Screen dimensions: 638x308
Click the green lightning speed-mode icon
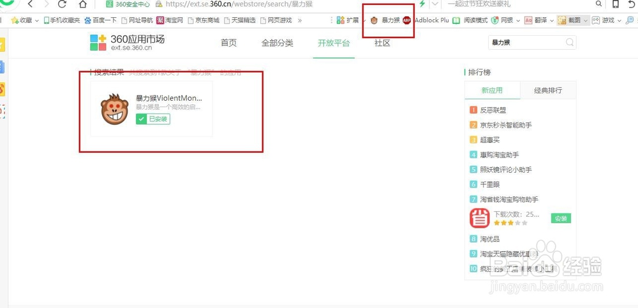coord(422,4)
